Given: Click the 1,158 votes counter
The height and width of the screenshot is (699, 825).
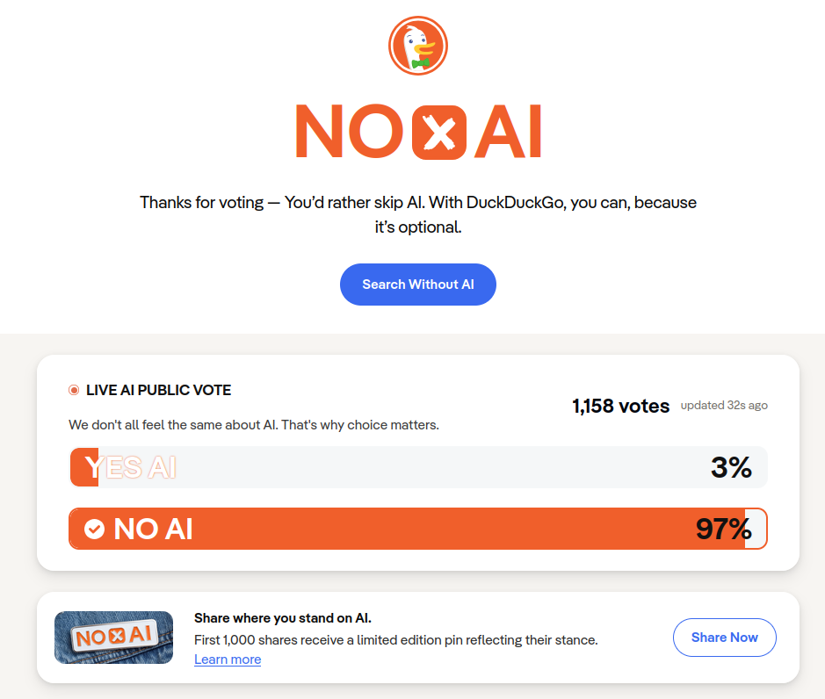Looking at the screenshot, I should pyautogui.click(x=620, y=406).
